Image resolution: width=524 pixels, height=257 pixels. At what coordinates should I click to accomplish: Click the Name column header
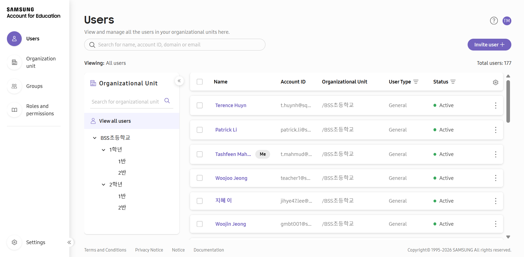tap(221, 82)
